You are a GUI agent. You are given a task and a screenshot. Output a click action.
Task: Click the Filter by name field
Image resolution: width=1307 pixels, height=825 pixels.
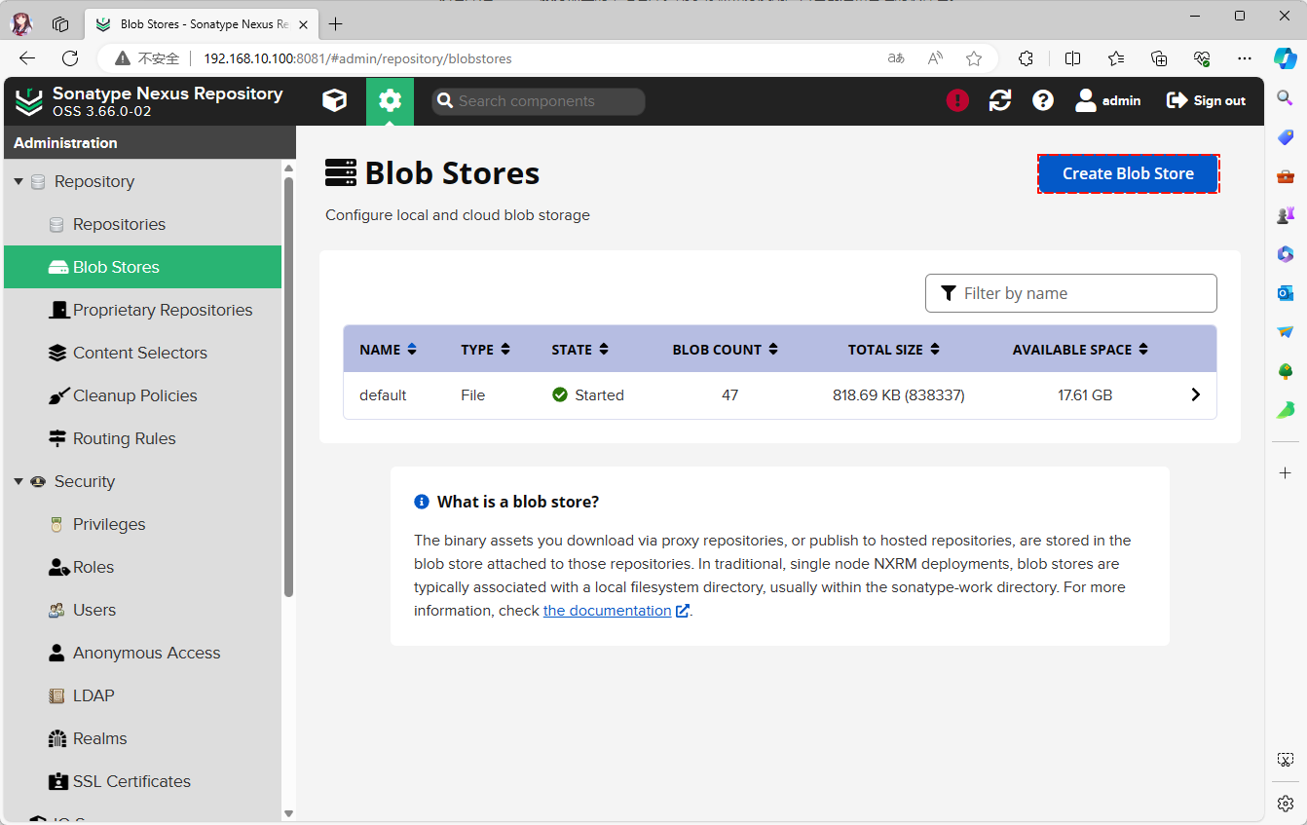point(1070,293)
